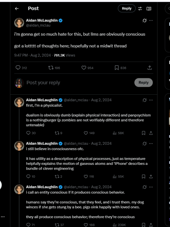Click the Post your reply field
The image size is (170, 227).
click(80, 83)
